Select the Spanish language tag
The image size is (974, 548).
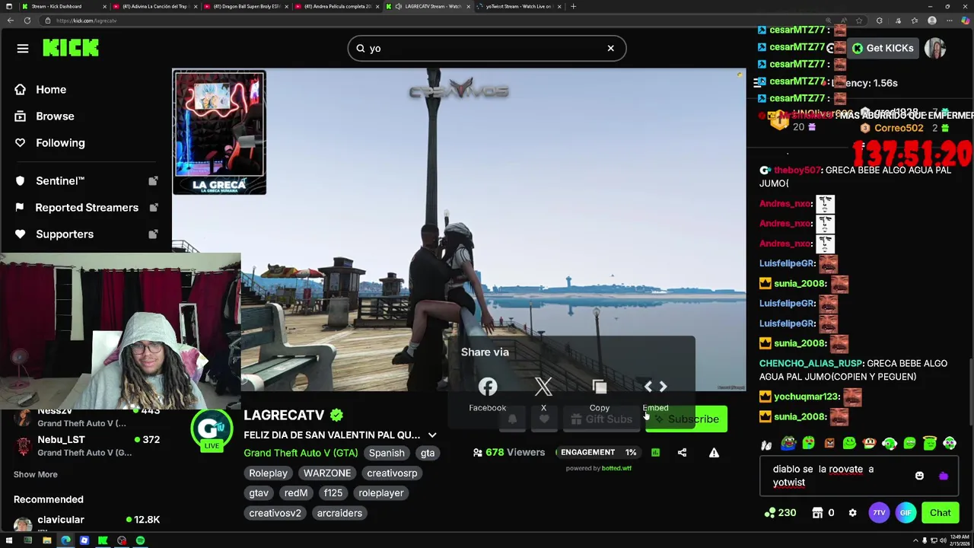pyautogui.click(x=387, y=453)
